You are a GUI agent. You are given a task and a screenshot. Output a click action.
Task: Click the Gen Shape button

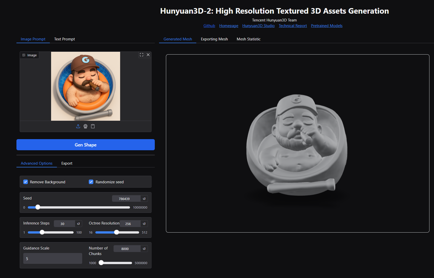tap(85, 145)
